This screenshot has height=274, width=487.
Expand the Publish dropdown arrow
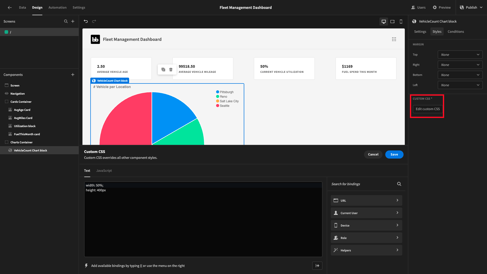481,8
